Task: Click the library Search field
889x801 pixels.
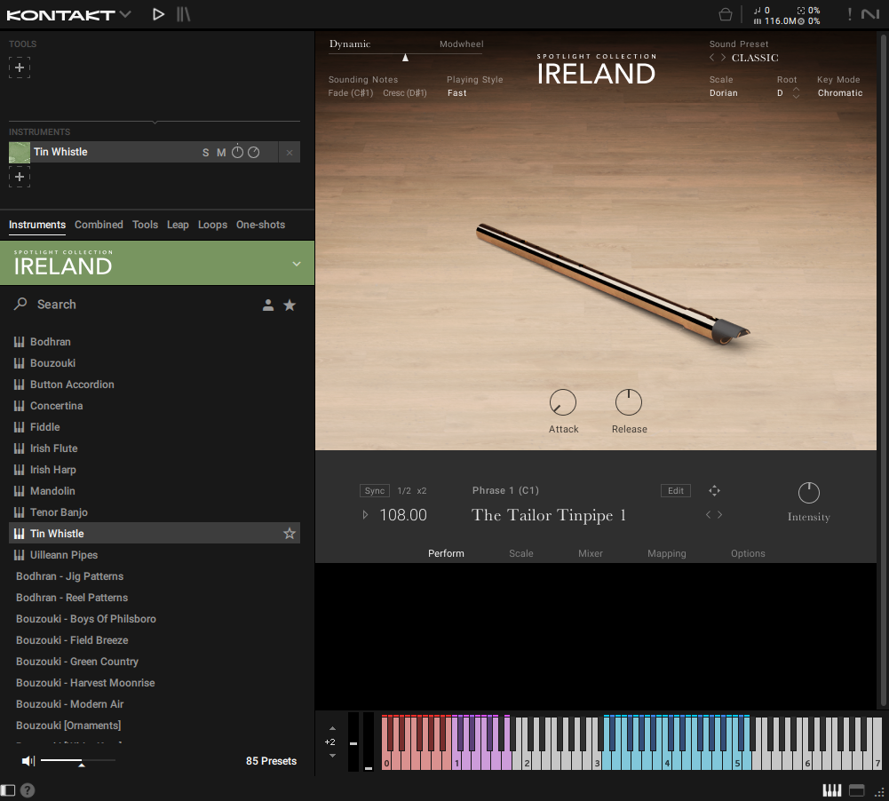Action: coord(133,305)
